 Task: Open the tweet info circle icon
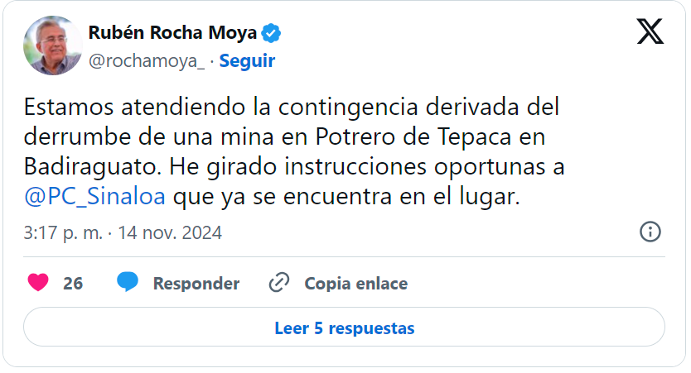click(x=650, y=232)
